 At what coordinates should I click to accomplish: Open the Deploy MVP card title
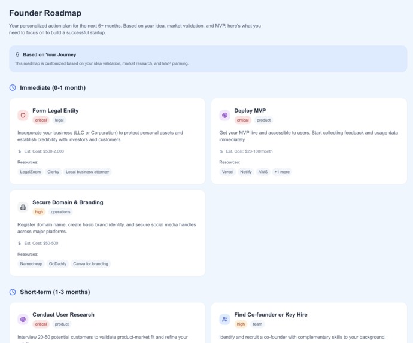tap(250, 110)
